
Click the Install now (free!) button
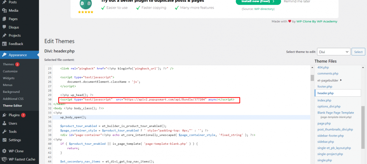[x=258, y=2]
